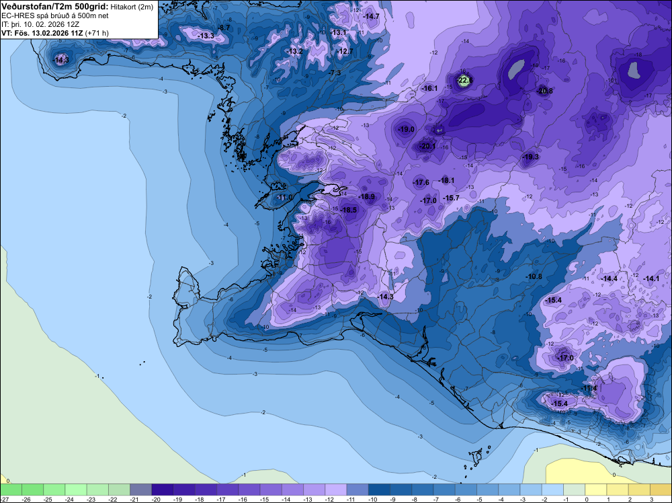
Task: Select the -3 color swatch in legend
Action: 531,490
